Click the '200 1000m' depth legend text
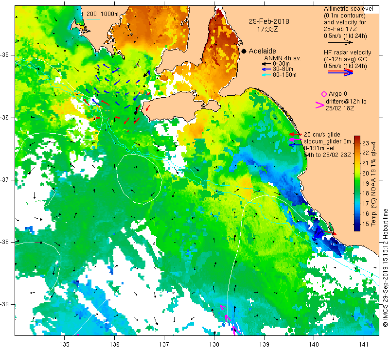This screenshot has width=389, height=350. click(x=103, y=14)
